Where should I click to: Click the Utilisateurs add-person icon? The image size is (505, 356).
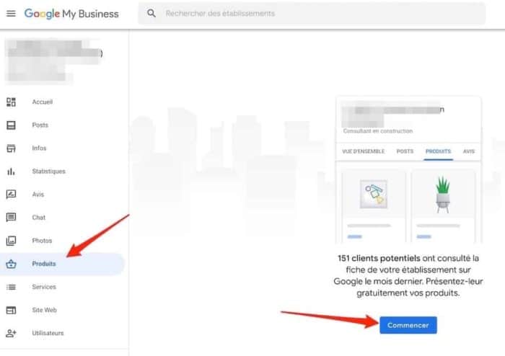(11, 333)
